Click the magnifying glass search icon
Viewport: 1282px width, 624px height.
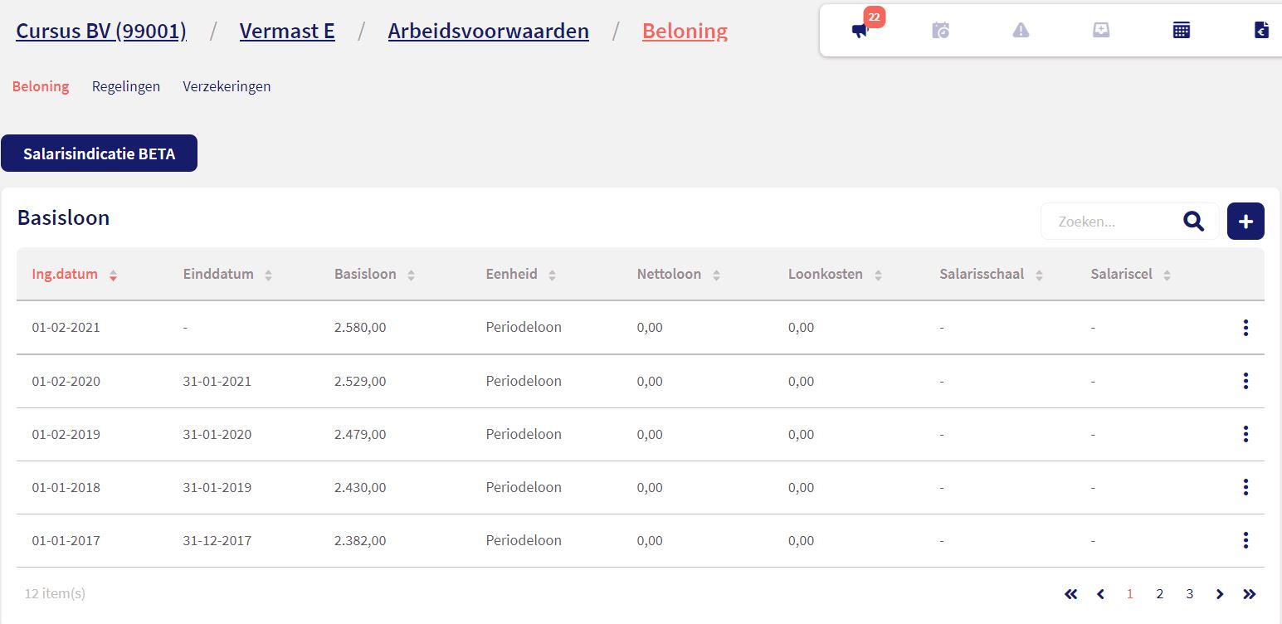(x=1193, y=222)
